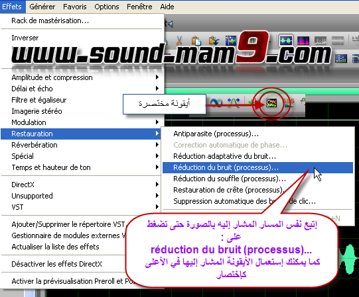Open the Options menu
359x297 pixels.
click(x=107, y=7)
